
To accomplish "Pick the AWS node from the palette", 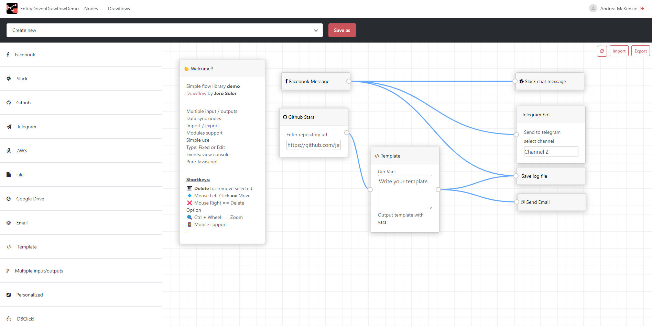I will (22, 150).
